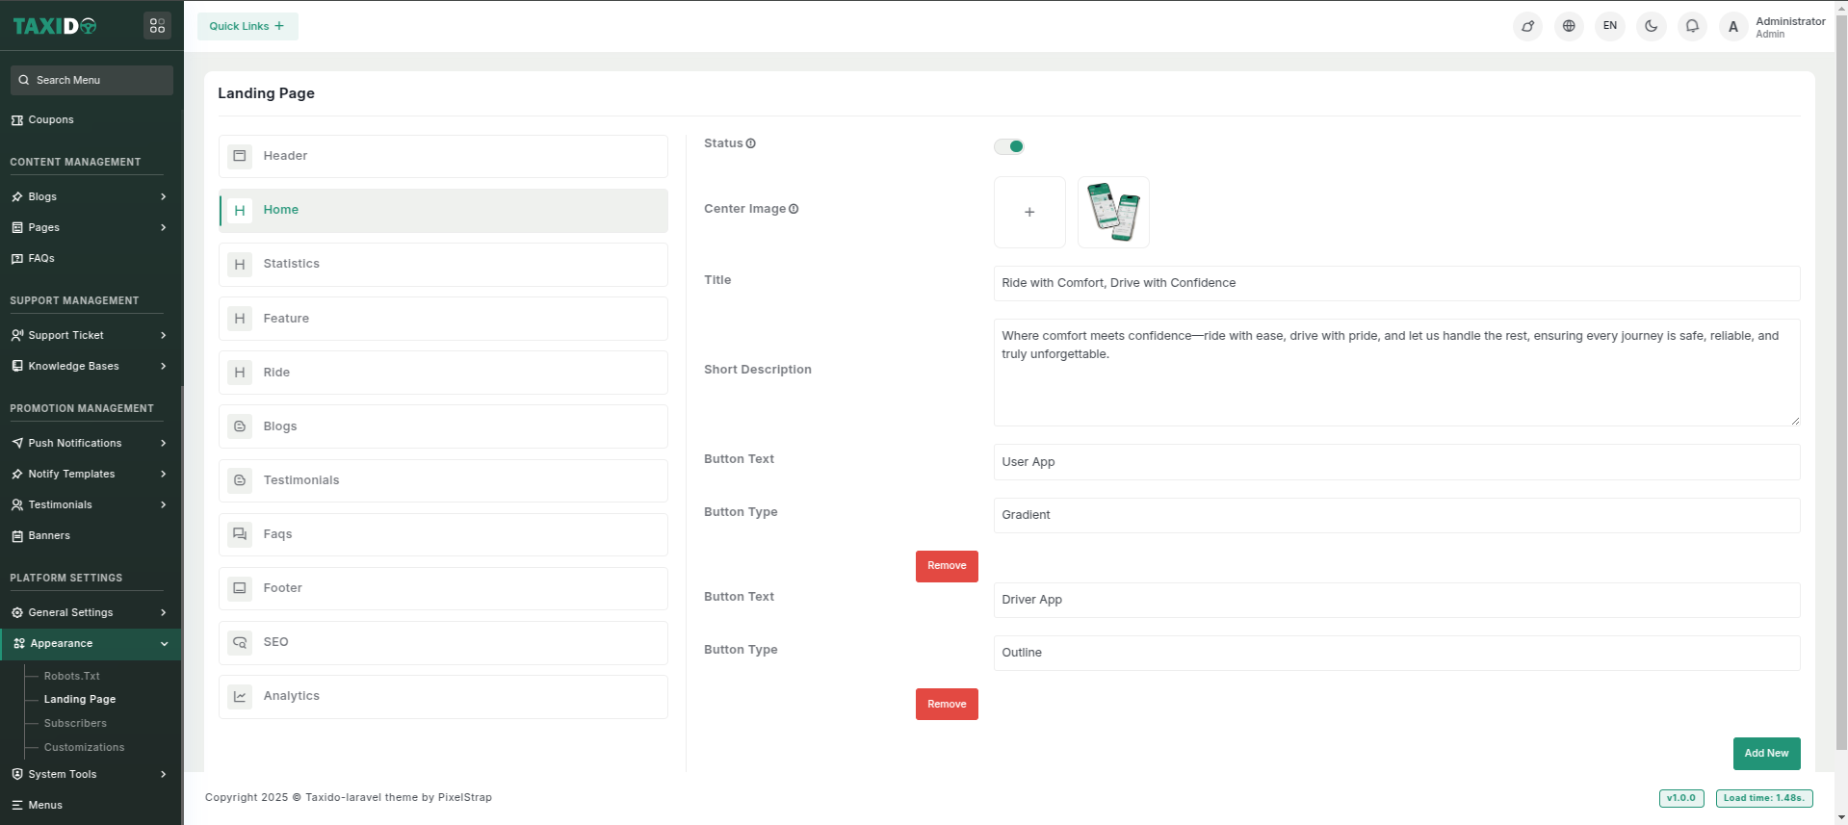Open Quick Links in the top bar

[x=247, y=26]
